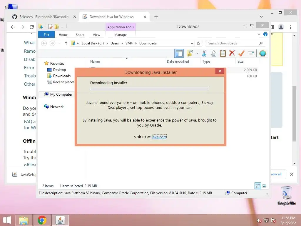This screenshot has height=226, width=301.
Task: Select Recent places in the navigation pane
Action: [x=61, y=82]
